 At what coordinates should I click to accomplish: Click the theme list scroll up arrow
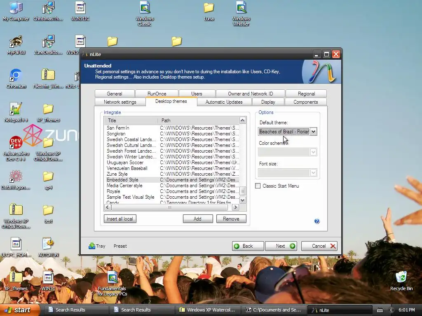click(242, 121)
